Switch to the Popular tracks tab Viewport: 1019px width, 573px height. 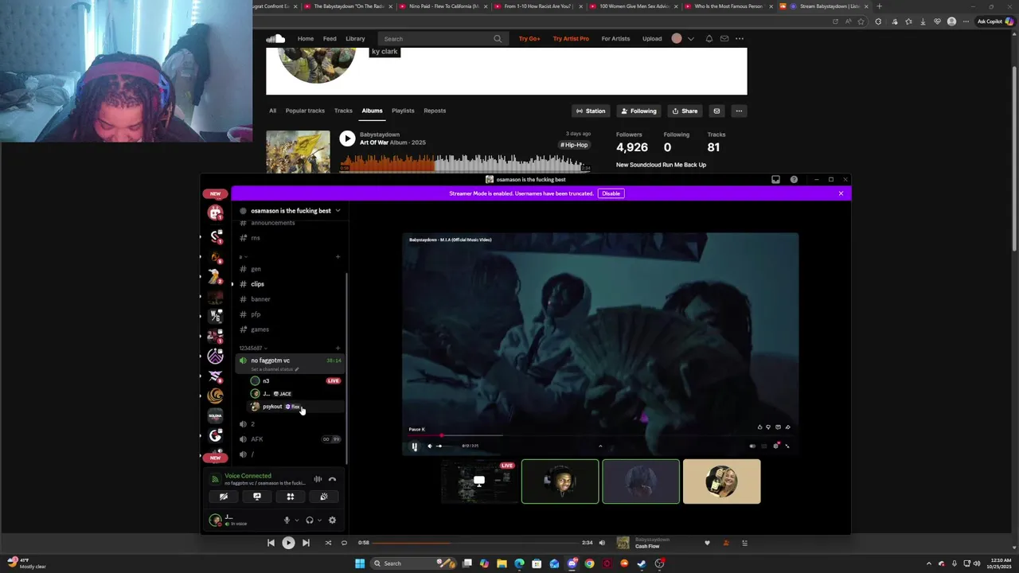pos(305,111)
